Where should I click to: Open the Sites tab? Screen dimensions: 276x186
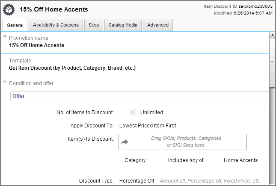94,25
